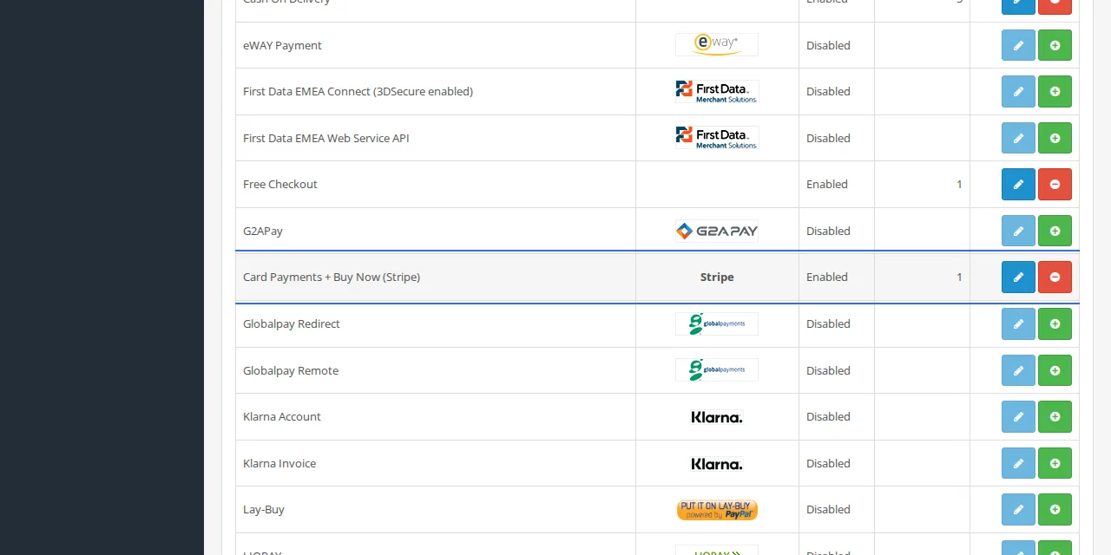The height and width of the screenshot is (555, 1111).
Task: Install the Lay-Buy extension
Action: coord(1055,509)
